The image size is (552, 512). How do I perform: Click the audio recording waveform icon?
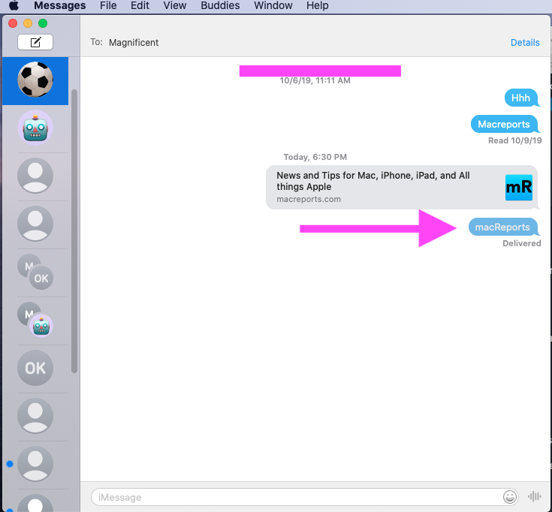(535, 497)
